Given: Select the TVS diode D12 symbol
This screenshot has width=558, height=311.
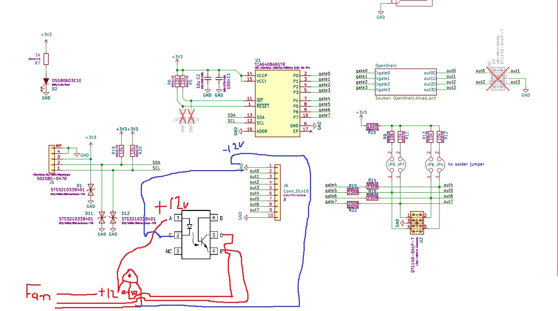Looking at the screenshot, I should click(113, 219).
